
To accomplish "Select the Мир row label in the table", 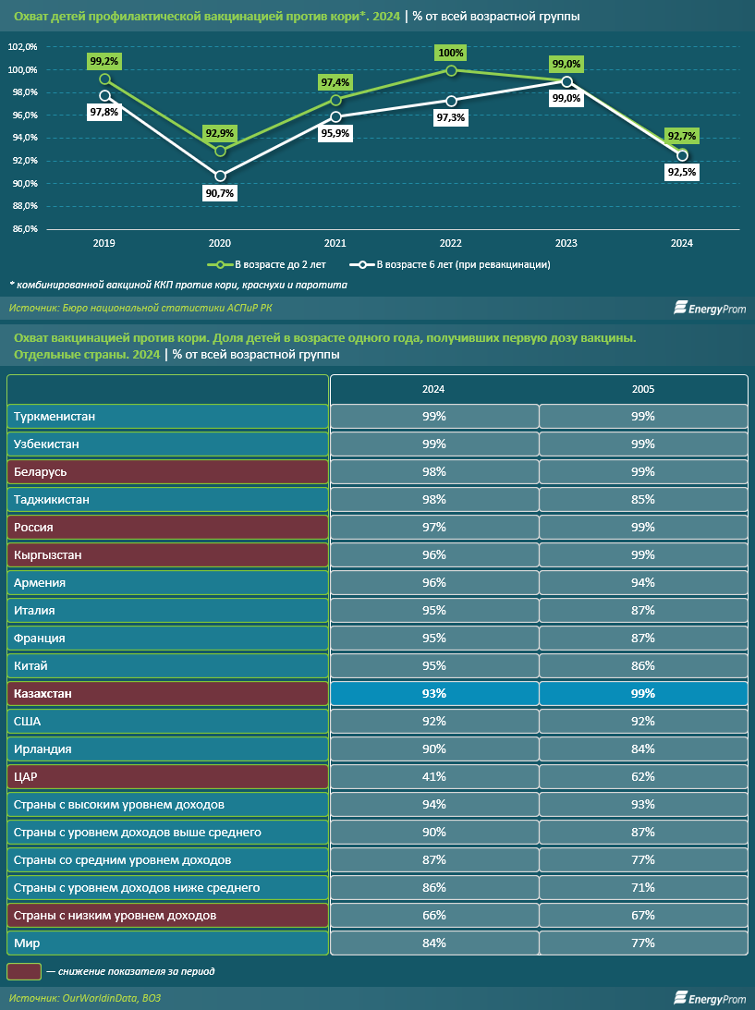I will tap(167, 943).
